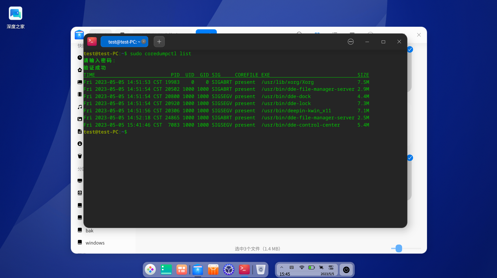The image size is (497, 278).
Task: Open multitasking view from the dock
Action: coord(182,270)
